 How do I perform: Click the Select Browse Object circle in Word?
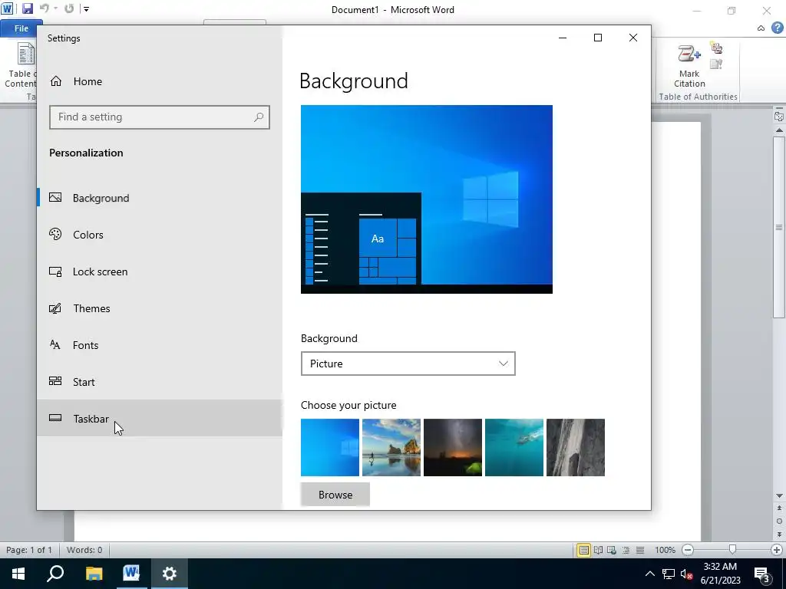point(779,521)
